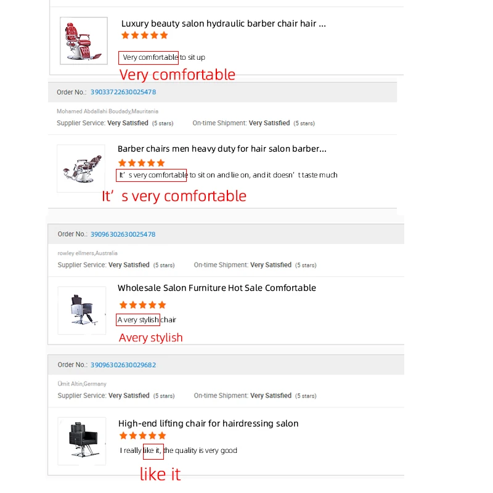Click reviewer name Mohamed Abdallahi Boudady, Mauritania
493x493 pixels.
pyautogui.click(x=107, y=112)
